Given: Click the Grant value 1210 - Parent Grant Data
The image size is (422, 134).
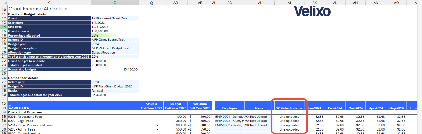Looking at the screenshot, I should (x=115, y=18).
